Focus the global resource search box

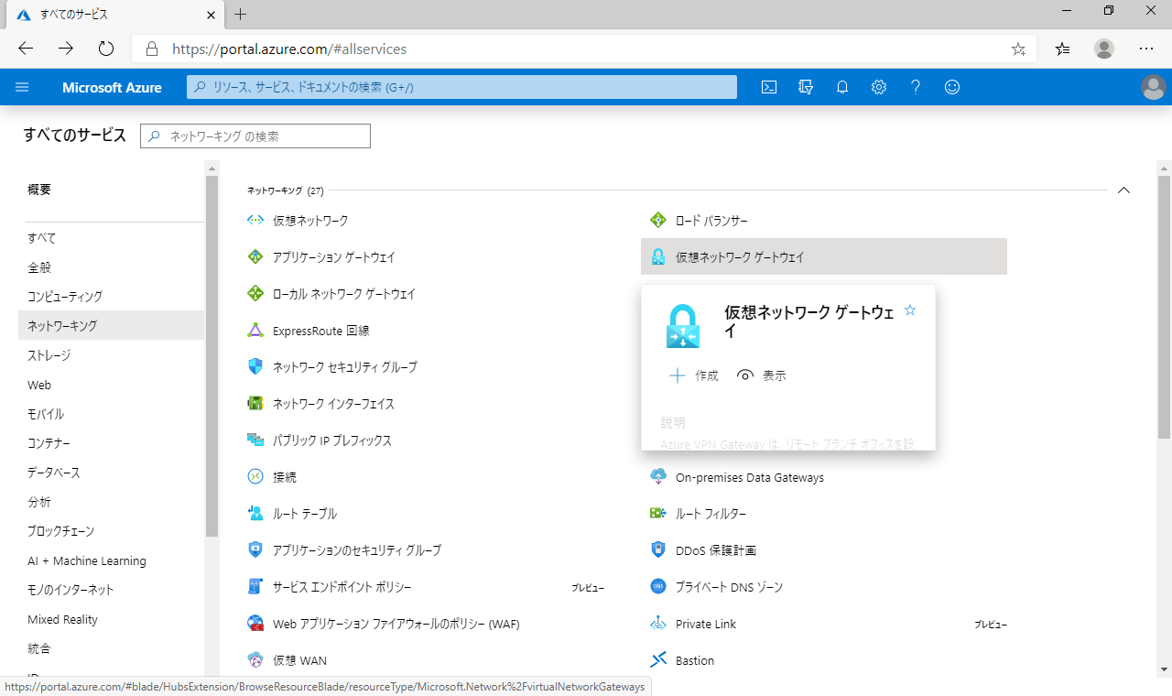pyautogui.click(x=462, y=87)
